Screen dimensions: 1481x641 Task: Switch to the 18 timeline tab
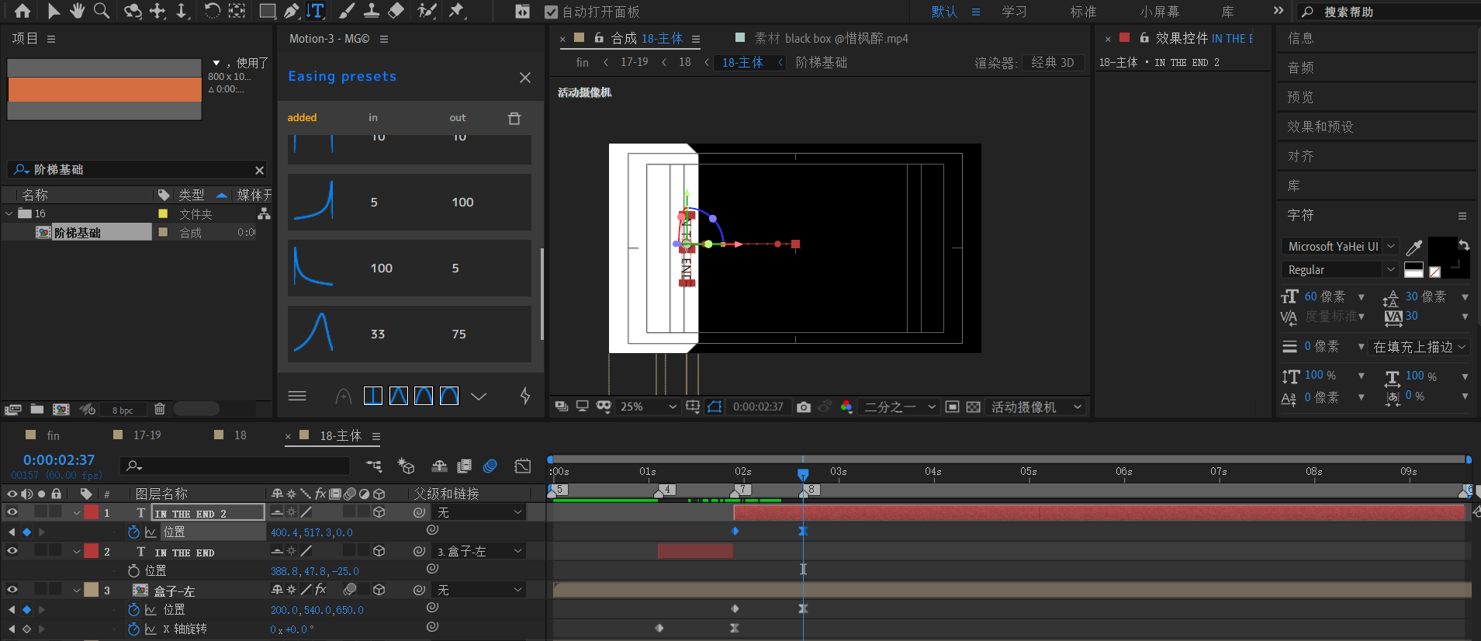point(240,435)
